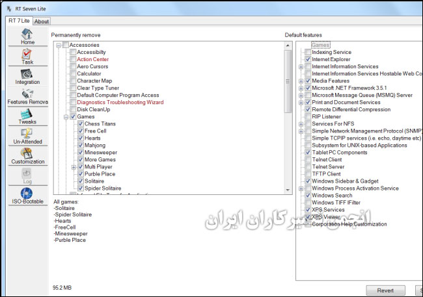Screen dimensions: 423x297
Task: Select Subsystem for UNIX-based Applications item
Action: 359,146
